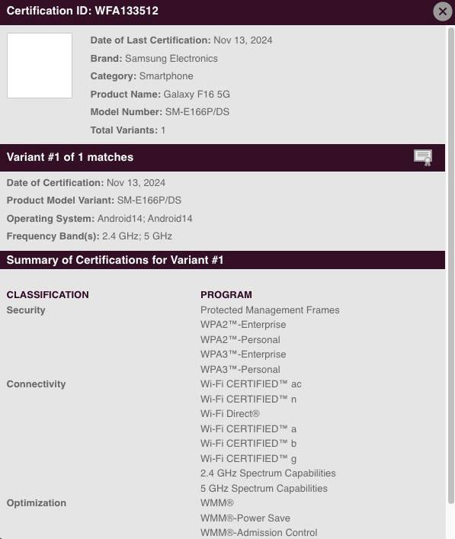
Task: Click the WPA3-Enterprise program entry
Action: tap(243, 355)
